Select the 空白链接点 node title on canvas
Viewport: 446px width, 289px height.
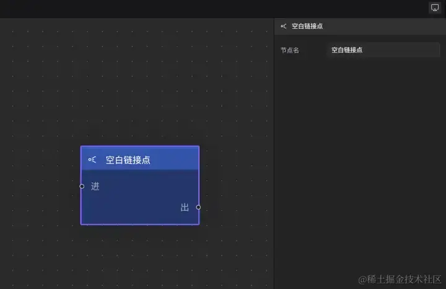coord(128,160)
